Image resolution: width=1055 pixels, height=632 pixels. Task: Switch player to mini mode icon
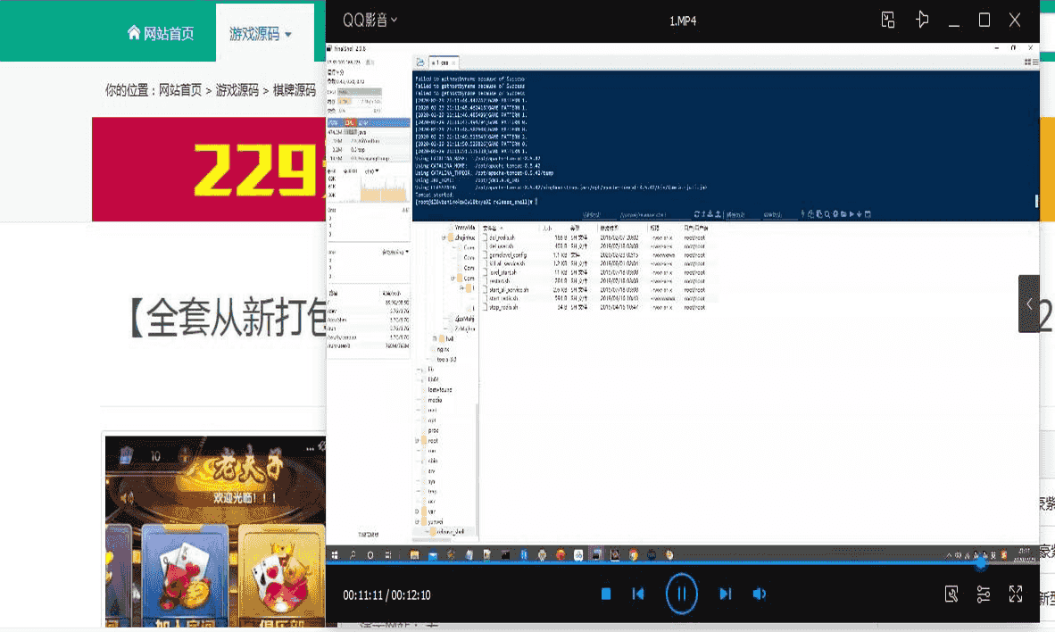[x=887, y=21]
